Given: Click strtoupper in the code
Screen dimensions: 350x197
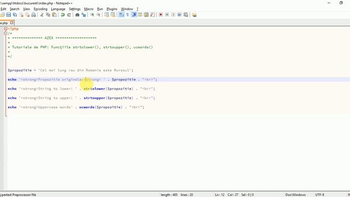Looking at the screenshot, I should (x=95, y=98).
